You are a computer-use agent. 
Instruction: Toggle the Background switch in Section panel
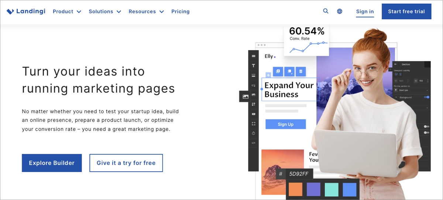tap(427, 97)
